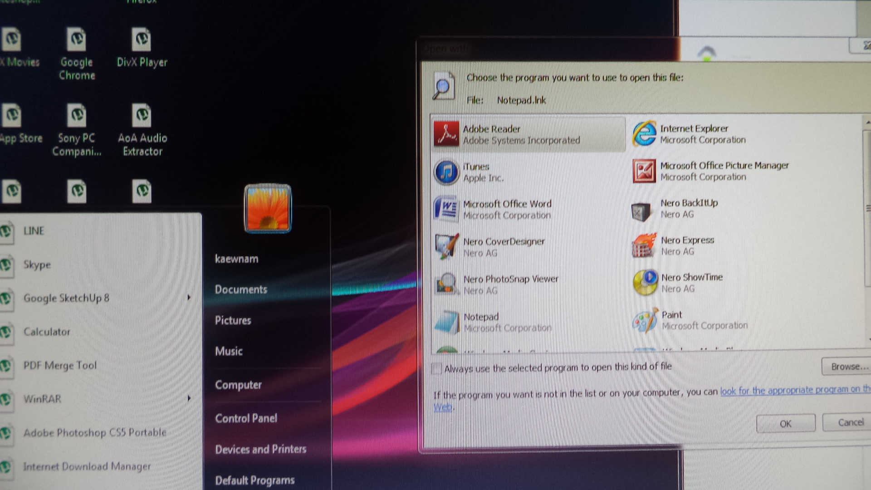The image size is (871, 490).
Task: Choose Notepad in program list
Action: tap(481, 317)
